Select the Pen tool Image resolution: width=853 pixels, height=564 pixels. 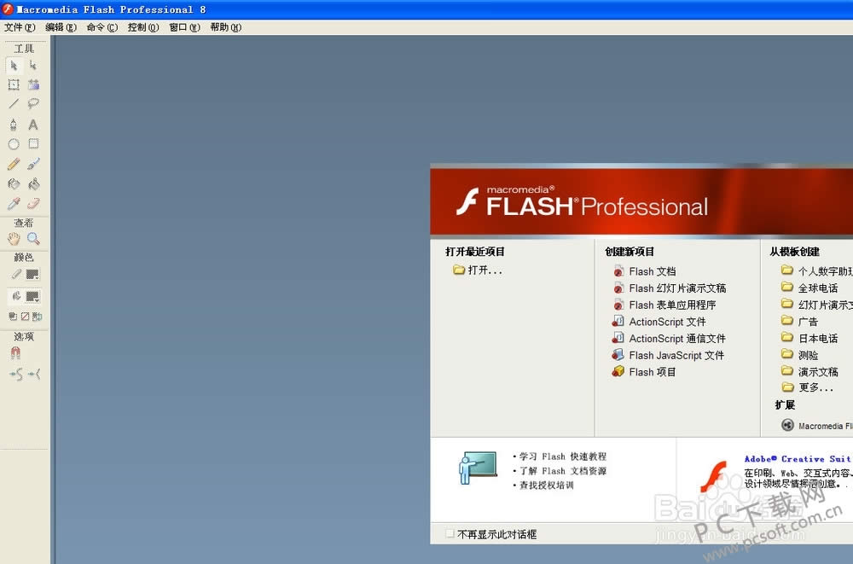tap(14, 125)
